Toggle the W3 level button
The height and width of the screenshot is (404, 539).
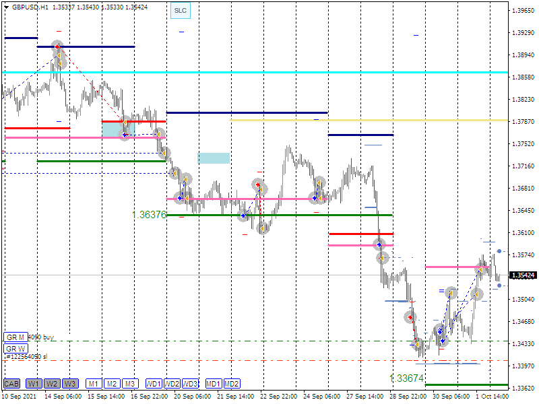point(70,384)
